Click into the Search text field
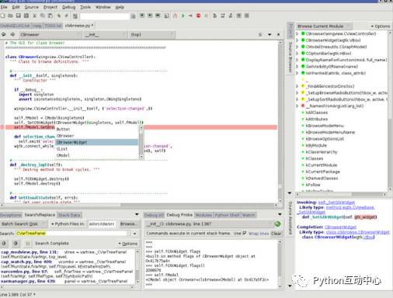 72,234
